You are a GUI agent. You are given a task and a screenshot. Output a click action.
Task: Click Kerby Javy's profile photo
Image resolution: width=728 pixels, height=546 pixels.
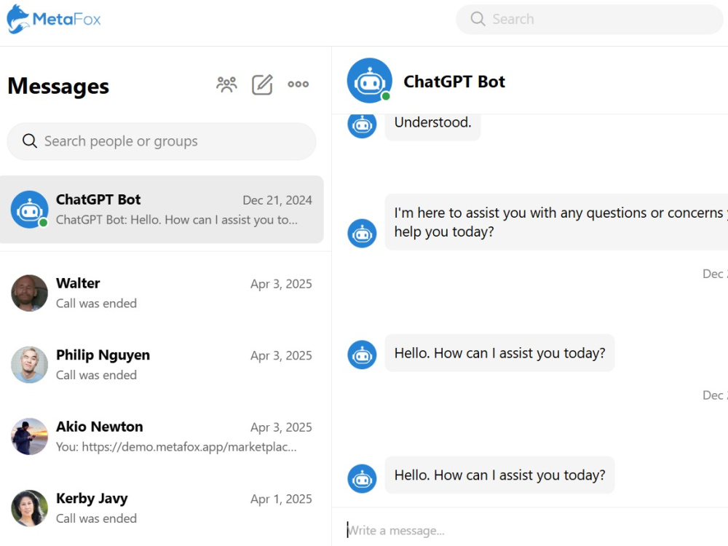[x=30, y=508]
